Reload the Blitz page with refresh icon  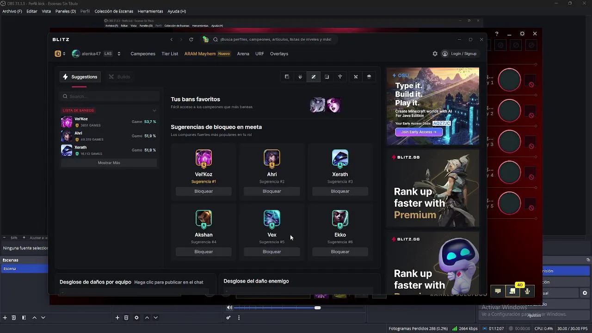[x=191, y=39]
